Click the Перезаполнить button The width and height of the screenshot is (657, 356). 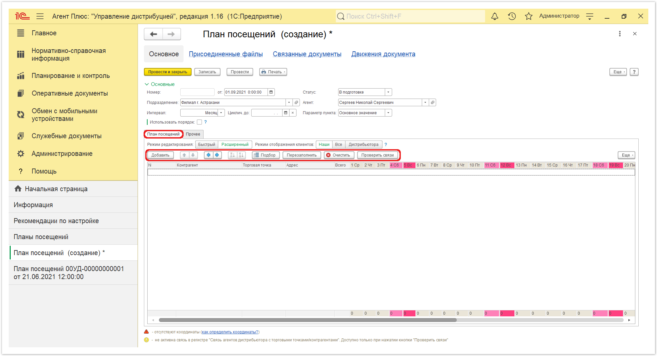point(302,155)
